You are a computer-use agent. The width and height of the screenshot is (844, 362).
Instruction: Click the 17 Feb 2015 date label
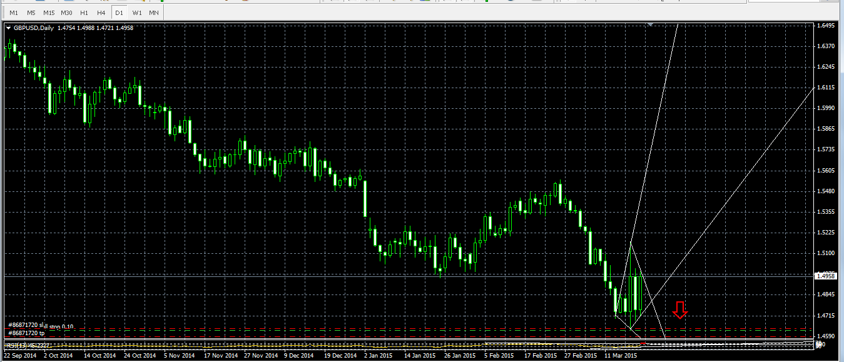coord(540,355)
